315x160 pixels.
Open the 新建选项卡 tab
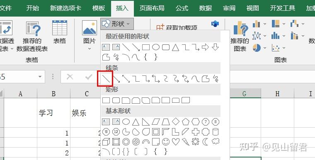tap(65, 8)
